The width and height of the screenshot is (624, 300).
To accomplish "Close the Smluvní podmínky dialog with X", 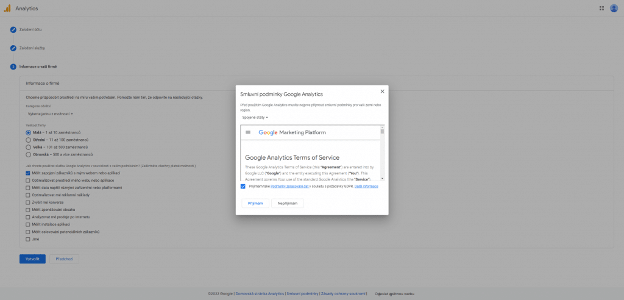I will [383, 91].
